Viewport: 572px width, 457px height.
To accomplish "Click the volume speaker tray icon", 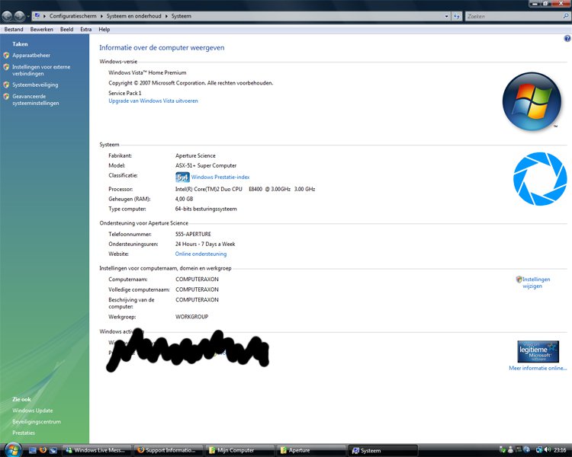I will [548, 450].
